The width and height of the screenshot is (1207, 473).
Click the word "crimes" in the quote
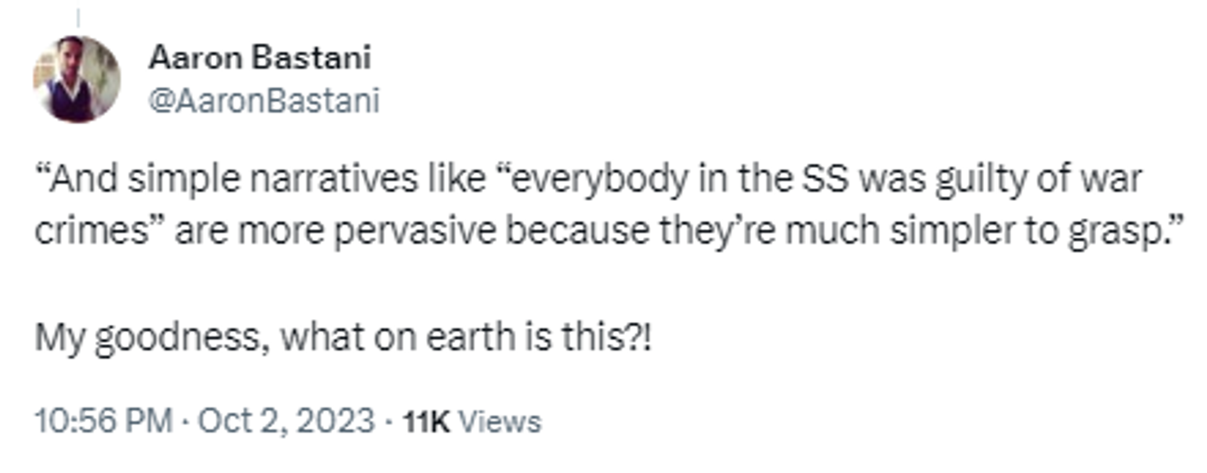tap(91, 231)
